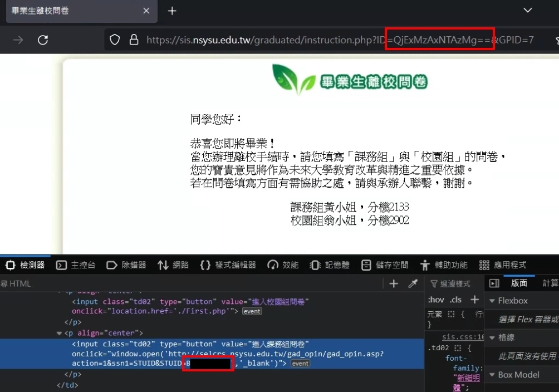559x392 pixels.
Task: Open the 記憶體 memory tab
Action: 330,265
